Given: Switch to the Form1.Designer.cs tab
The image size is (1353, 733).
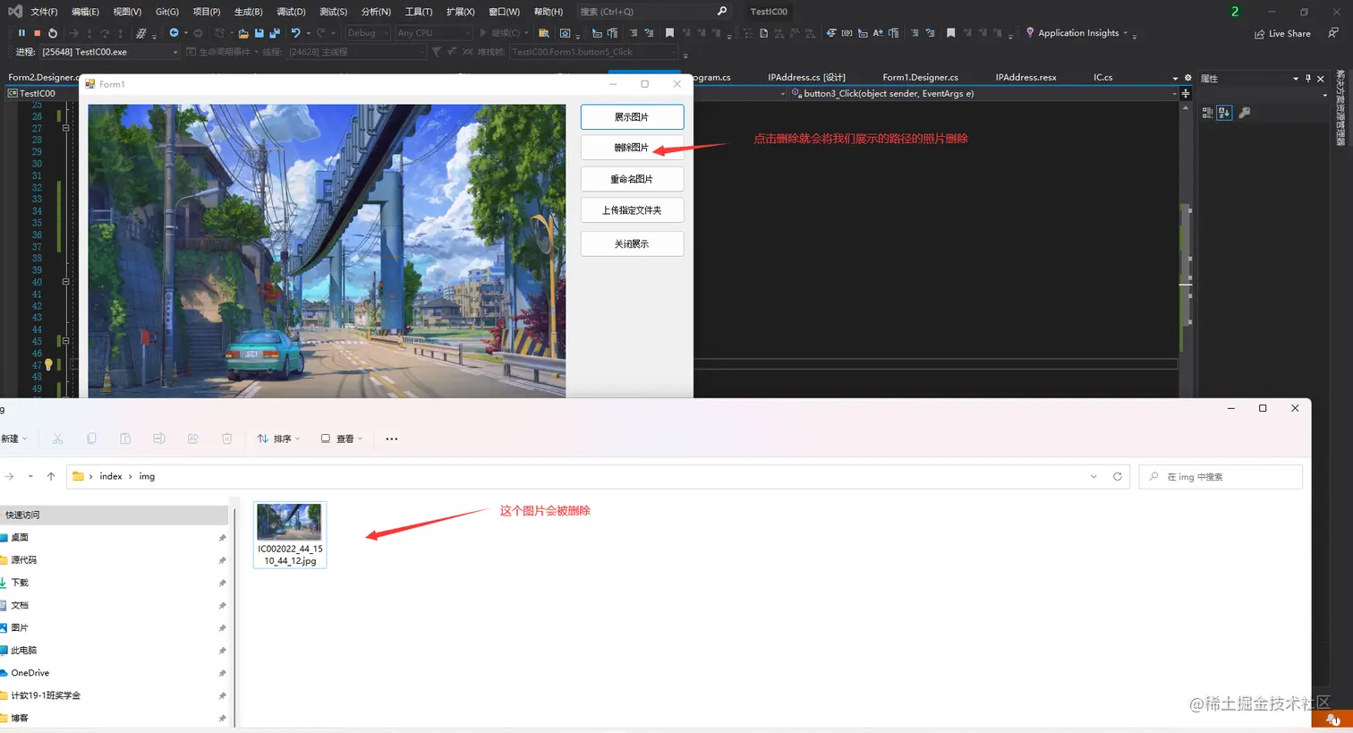Looking at the screenshot, I should pyautogui.click(x=920, y=78).
